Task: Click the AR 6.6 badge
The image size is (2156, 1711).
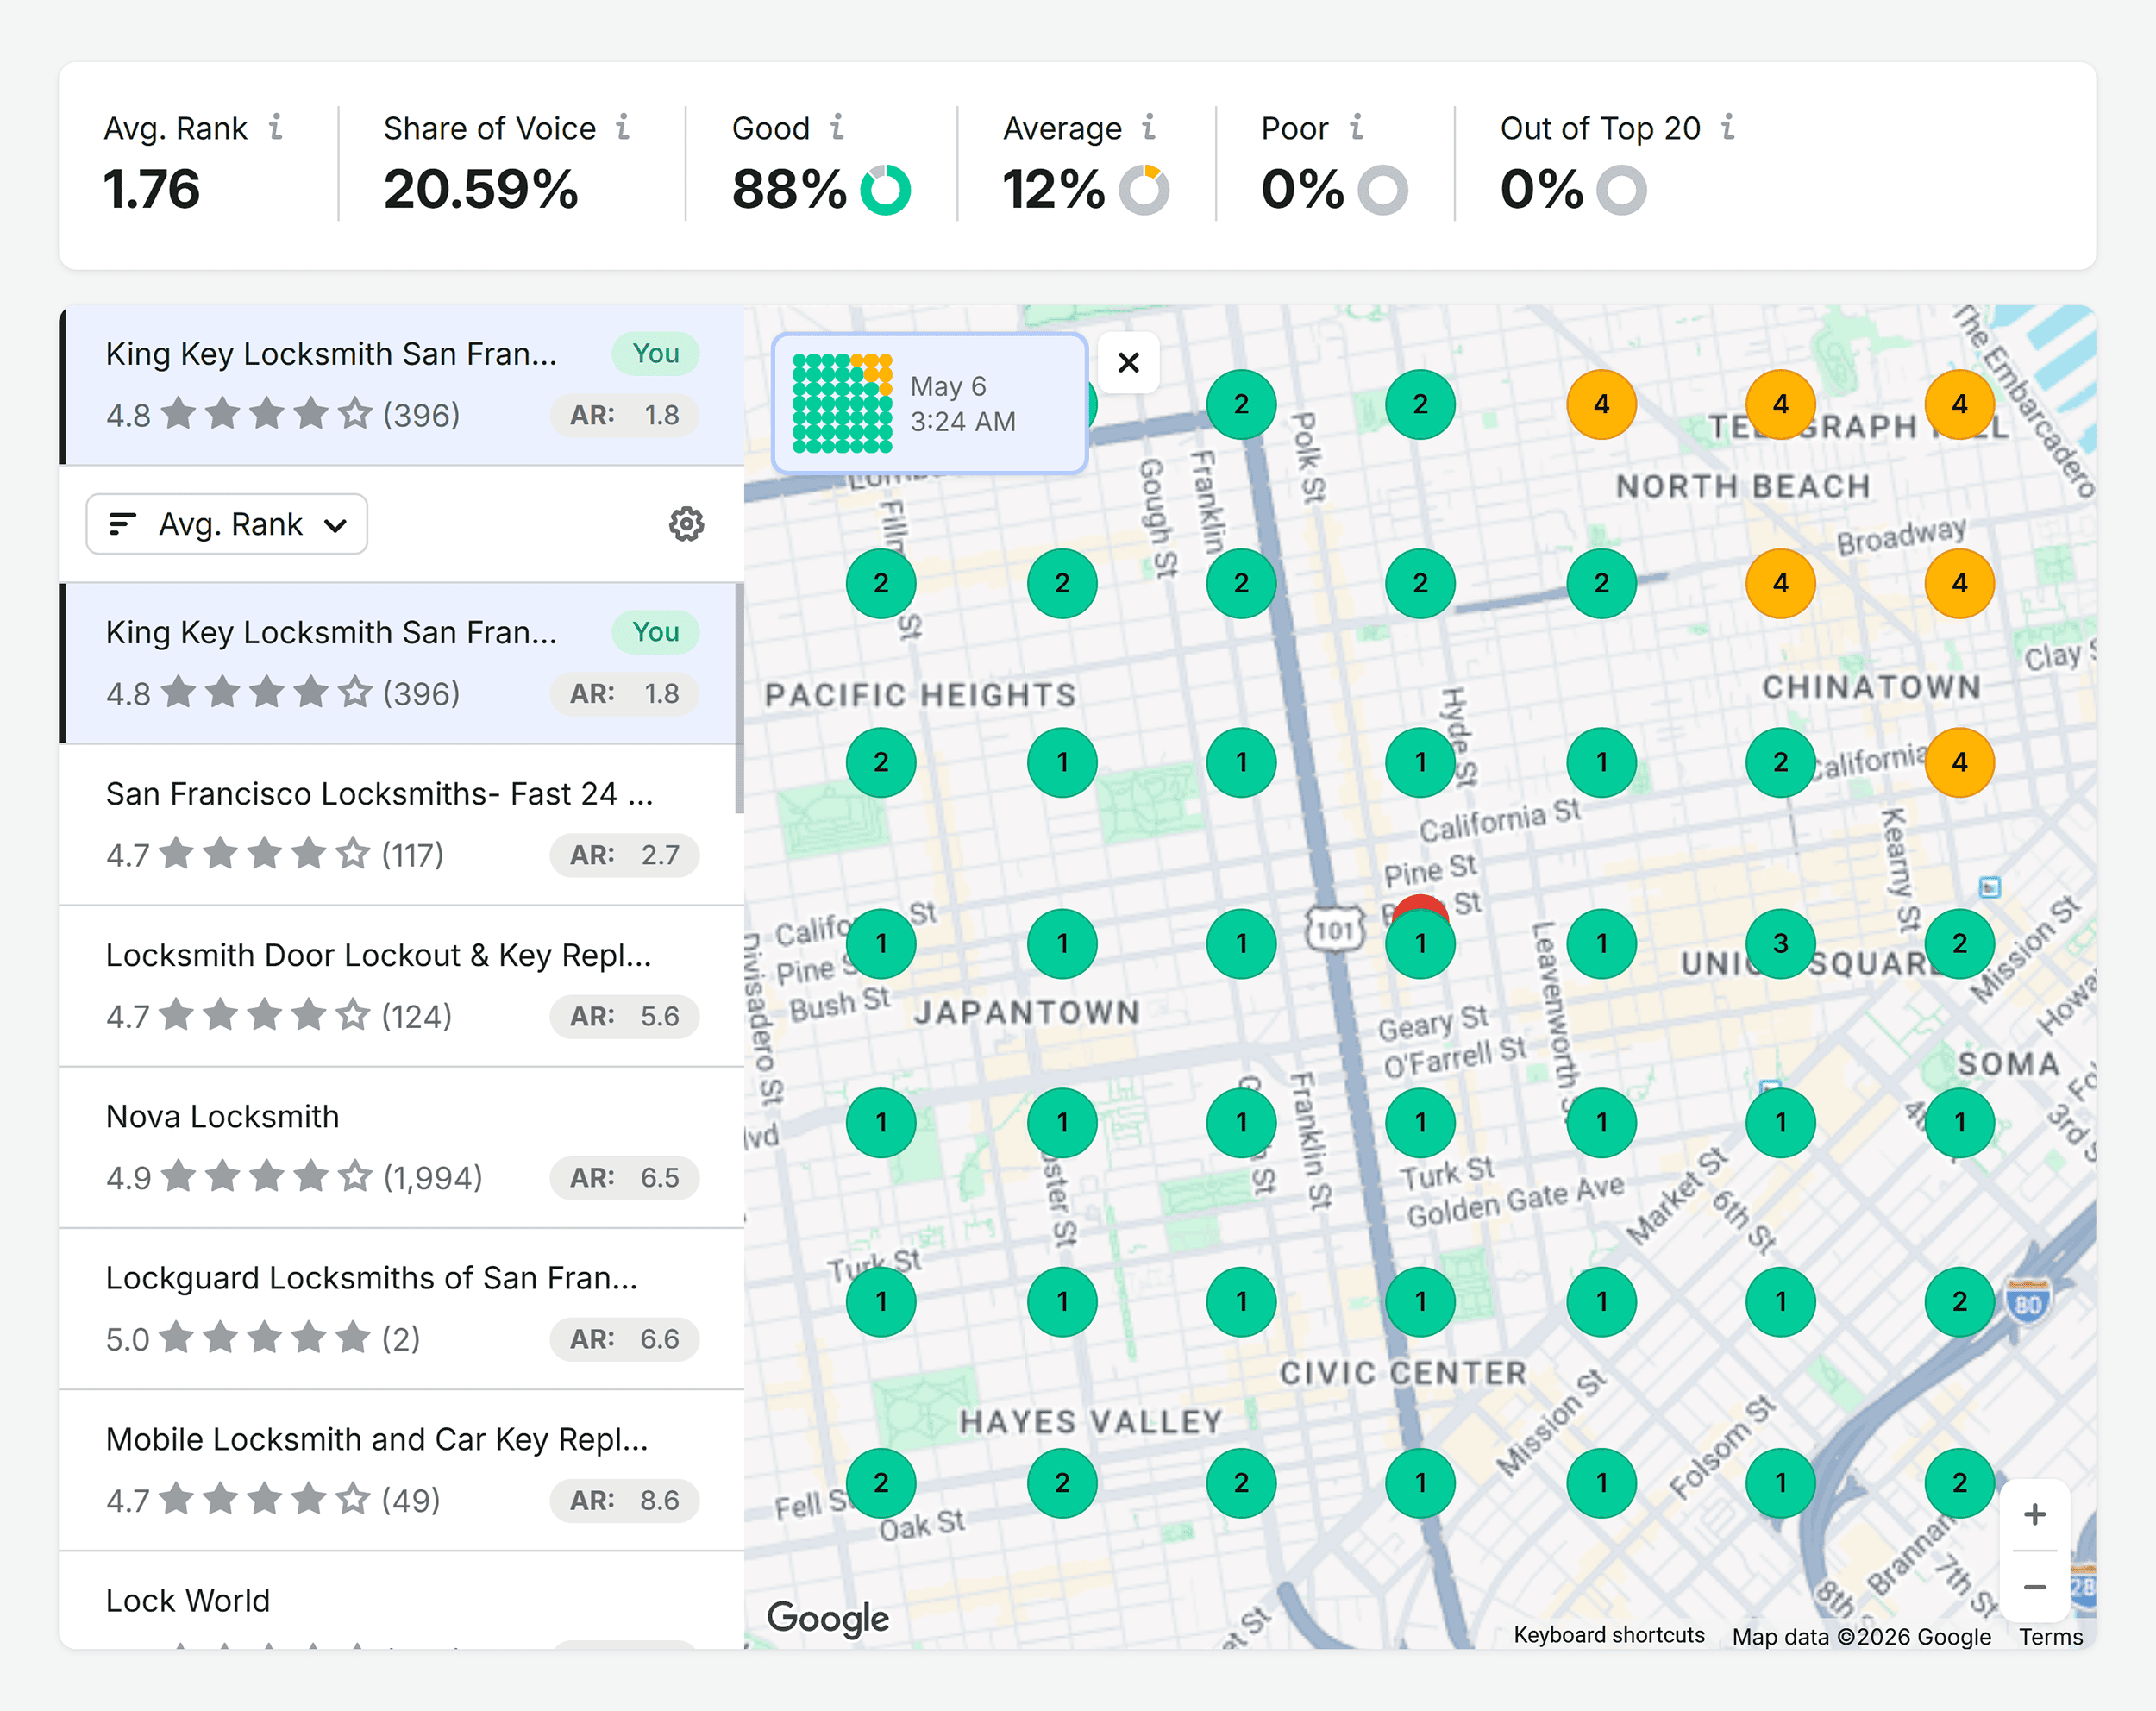Action: [x=624, y=1339]
